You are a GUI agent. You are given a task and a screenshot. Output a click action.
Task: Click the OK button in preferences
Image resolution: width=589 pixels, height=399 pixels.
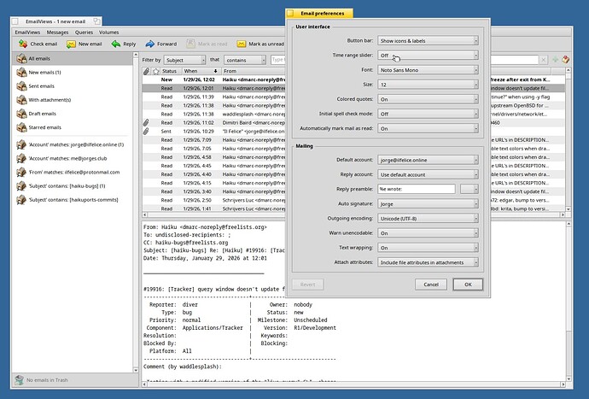[468, 285]
